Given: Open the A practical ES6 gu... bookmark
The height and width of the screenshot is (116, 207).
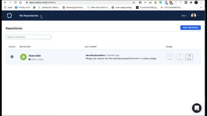Looking at the screenshot, I should (x=147, y=7).
